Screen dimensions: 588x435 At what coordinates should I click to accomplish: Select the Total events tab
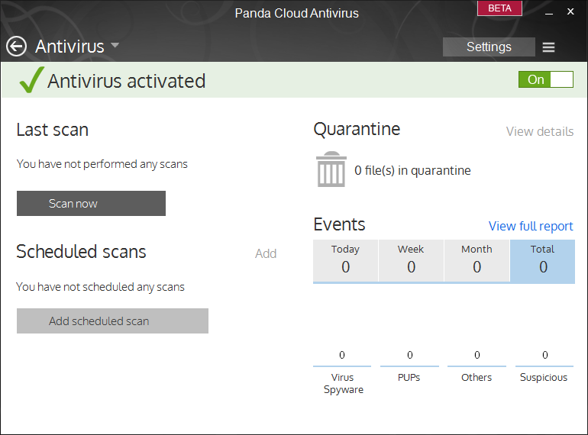(542, 261)
